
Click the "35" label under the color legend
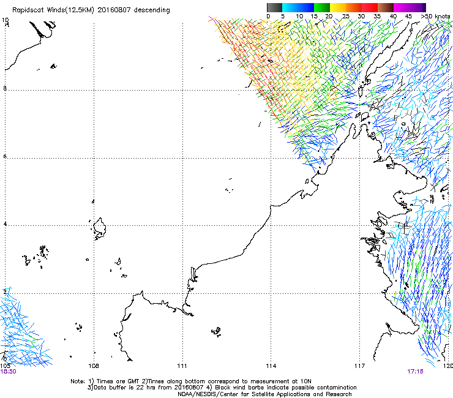pyautogui.click(x=377, y=17)
